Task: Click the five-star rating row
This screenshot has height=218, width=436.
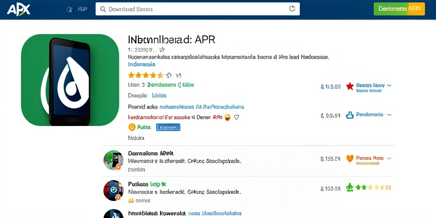Action: 146,75
